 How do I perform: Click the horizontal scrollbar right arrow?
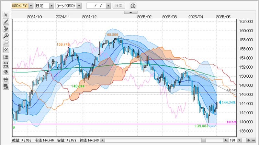(226, 140)
